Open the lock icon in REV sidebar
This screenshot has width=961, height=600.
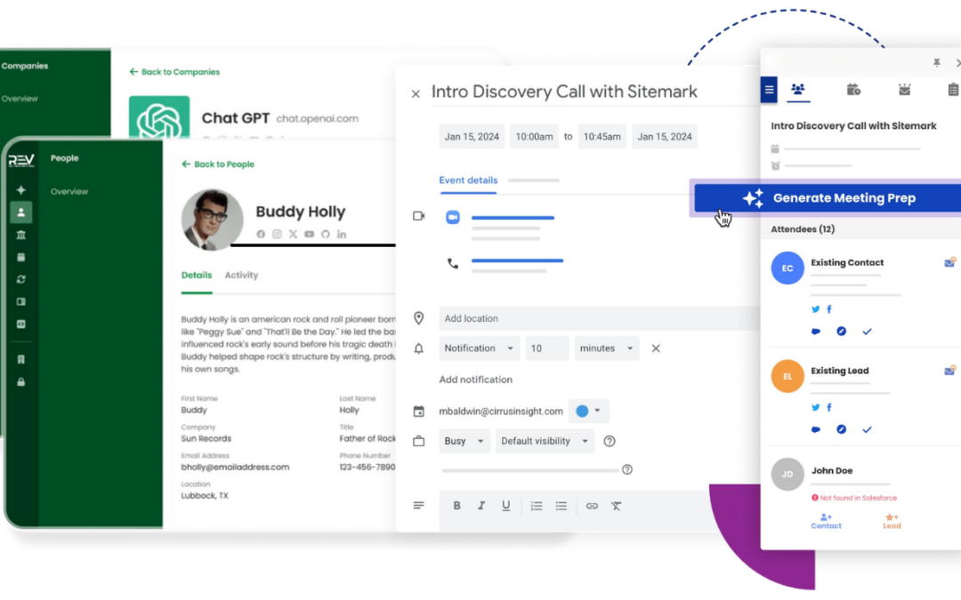click(20, 382)
